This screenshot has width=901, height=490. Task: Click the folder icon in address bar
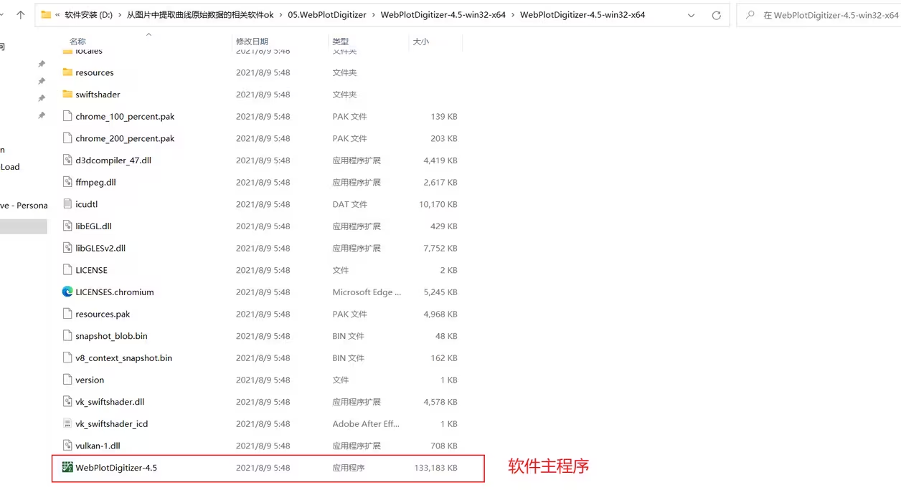[46, 14]
